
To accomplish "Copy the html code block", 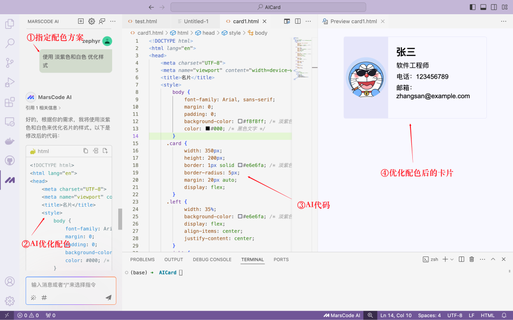I will click(85, 151).
